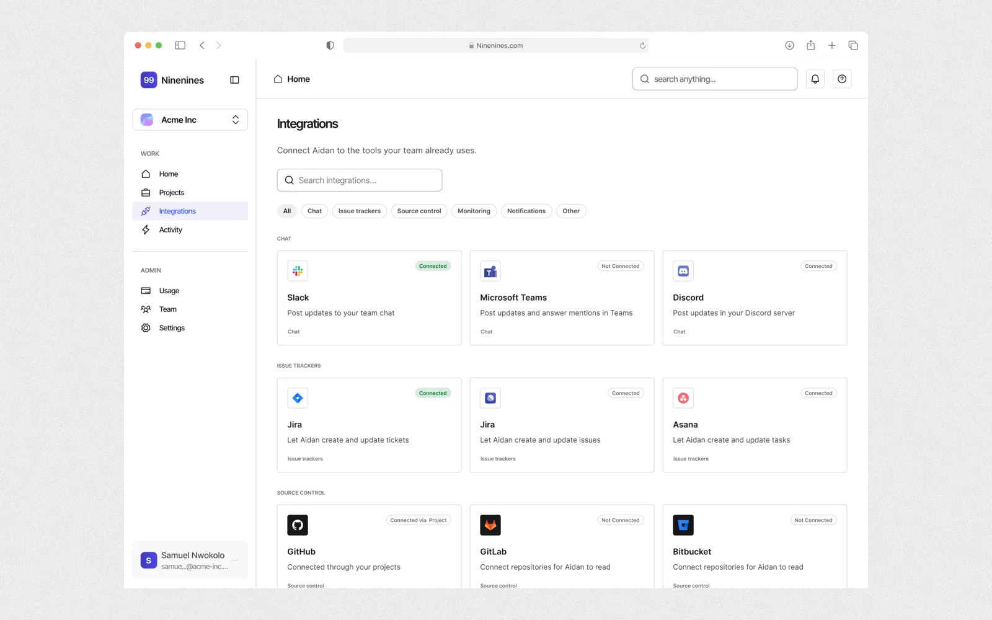The image size is (992, 620).
Task: Open Projects in the sidebar
Action: click(190, 193)
